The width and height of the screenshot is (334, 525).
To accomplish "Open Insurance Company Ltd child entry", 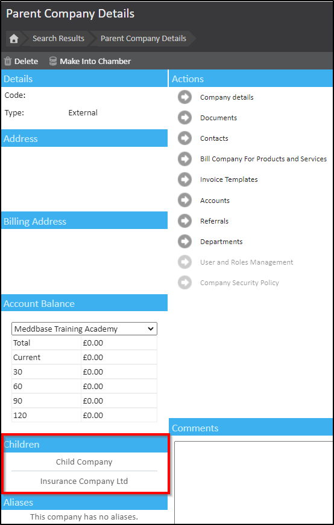I will (x=84, y=482).
